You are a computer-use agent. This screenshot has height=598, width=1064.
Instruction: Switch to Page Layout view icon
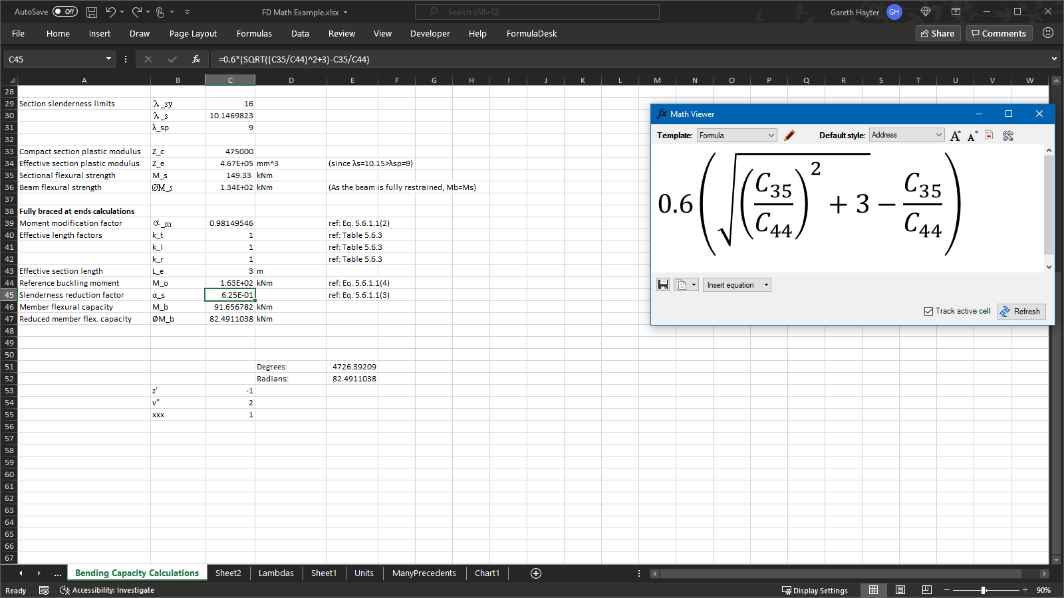900,590
